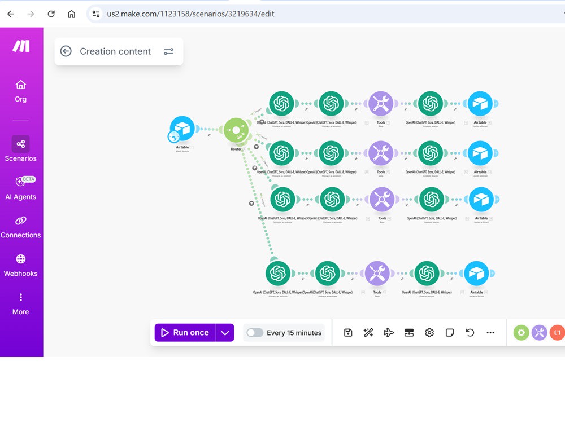Open Every 15 minutes schedule setting

pos(294,333)
